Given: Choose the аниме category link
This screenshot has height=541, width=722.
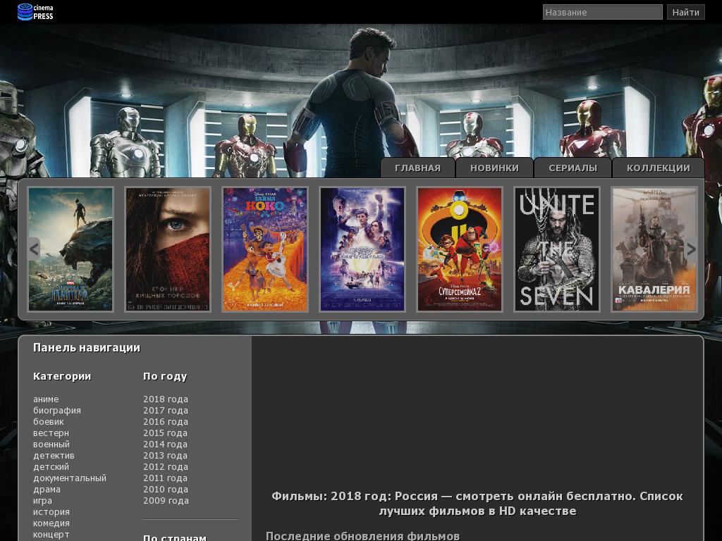Looking at the screenshot, I should pyautogui.click(x=46, y=399).
